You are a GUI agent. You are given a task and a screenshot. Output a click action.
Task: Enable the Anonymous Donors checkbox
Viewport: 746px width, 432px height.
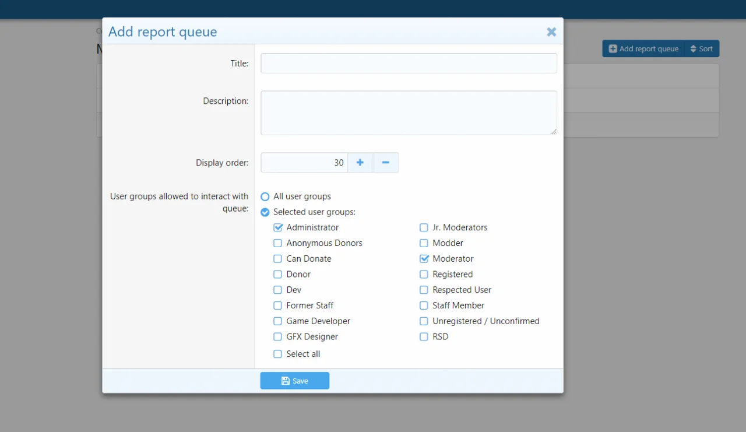coord(278,243)
